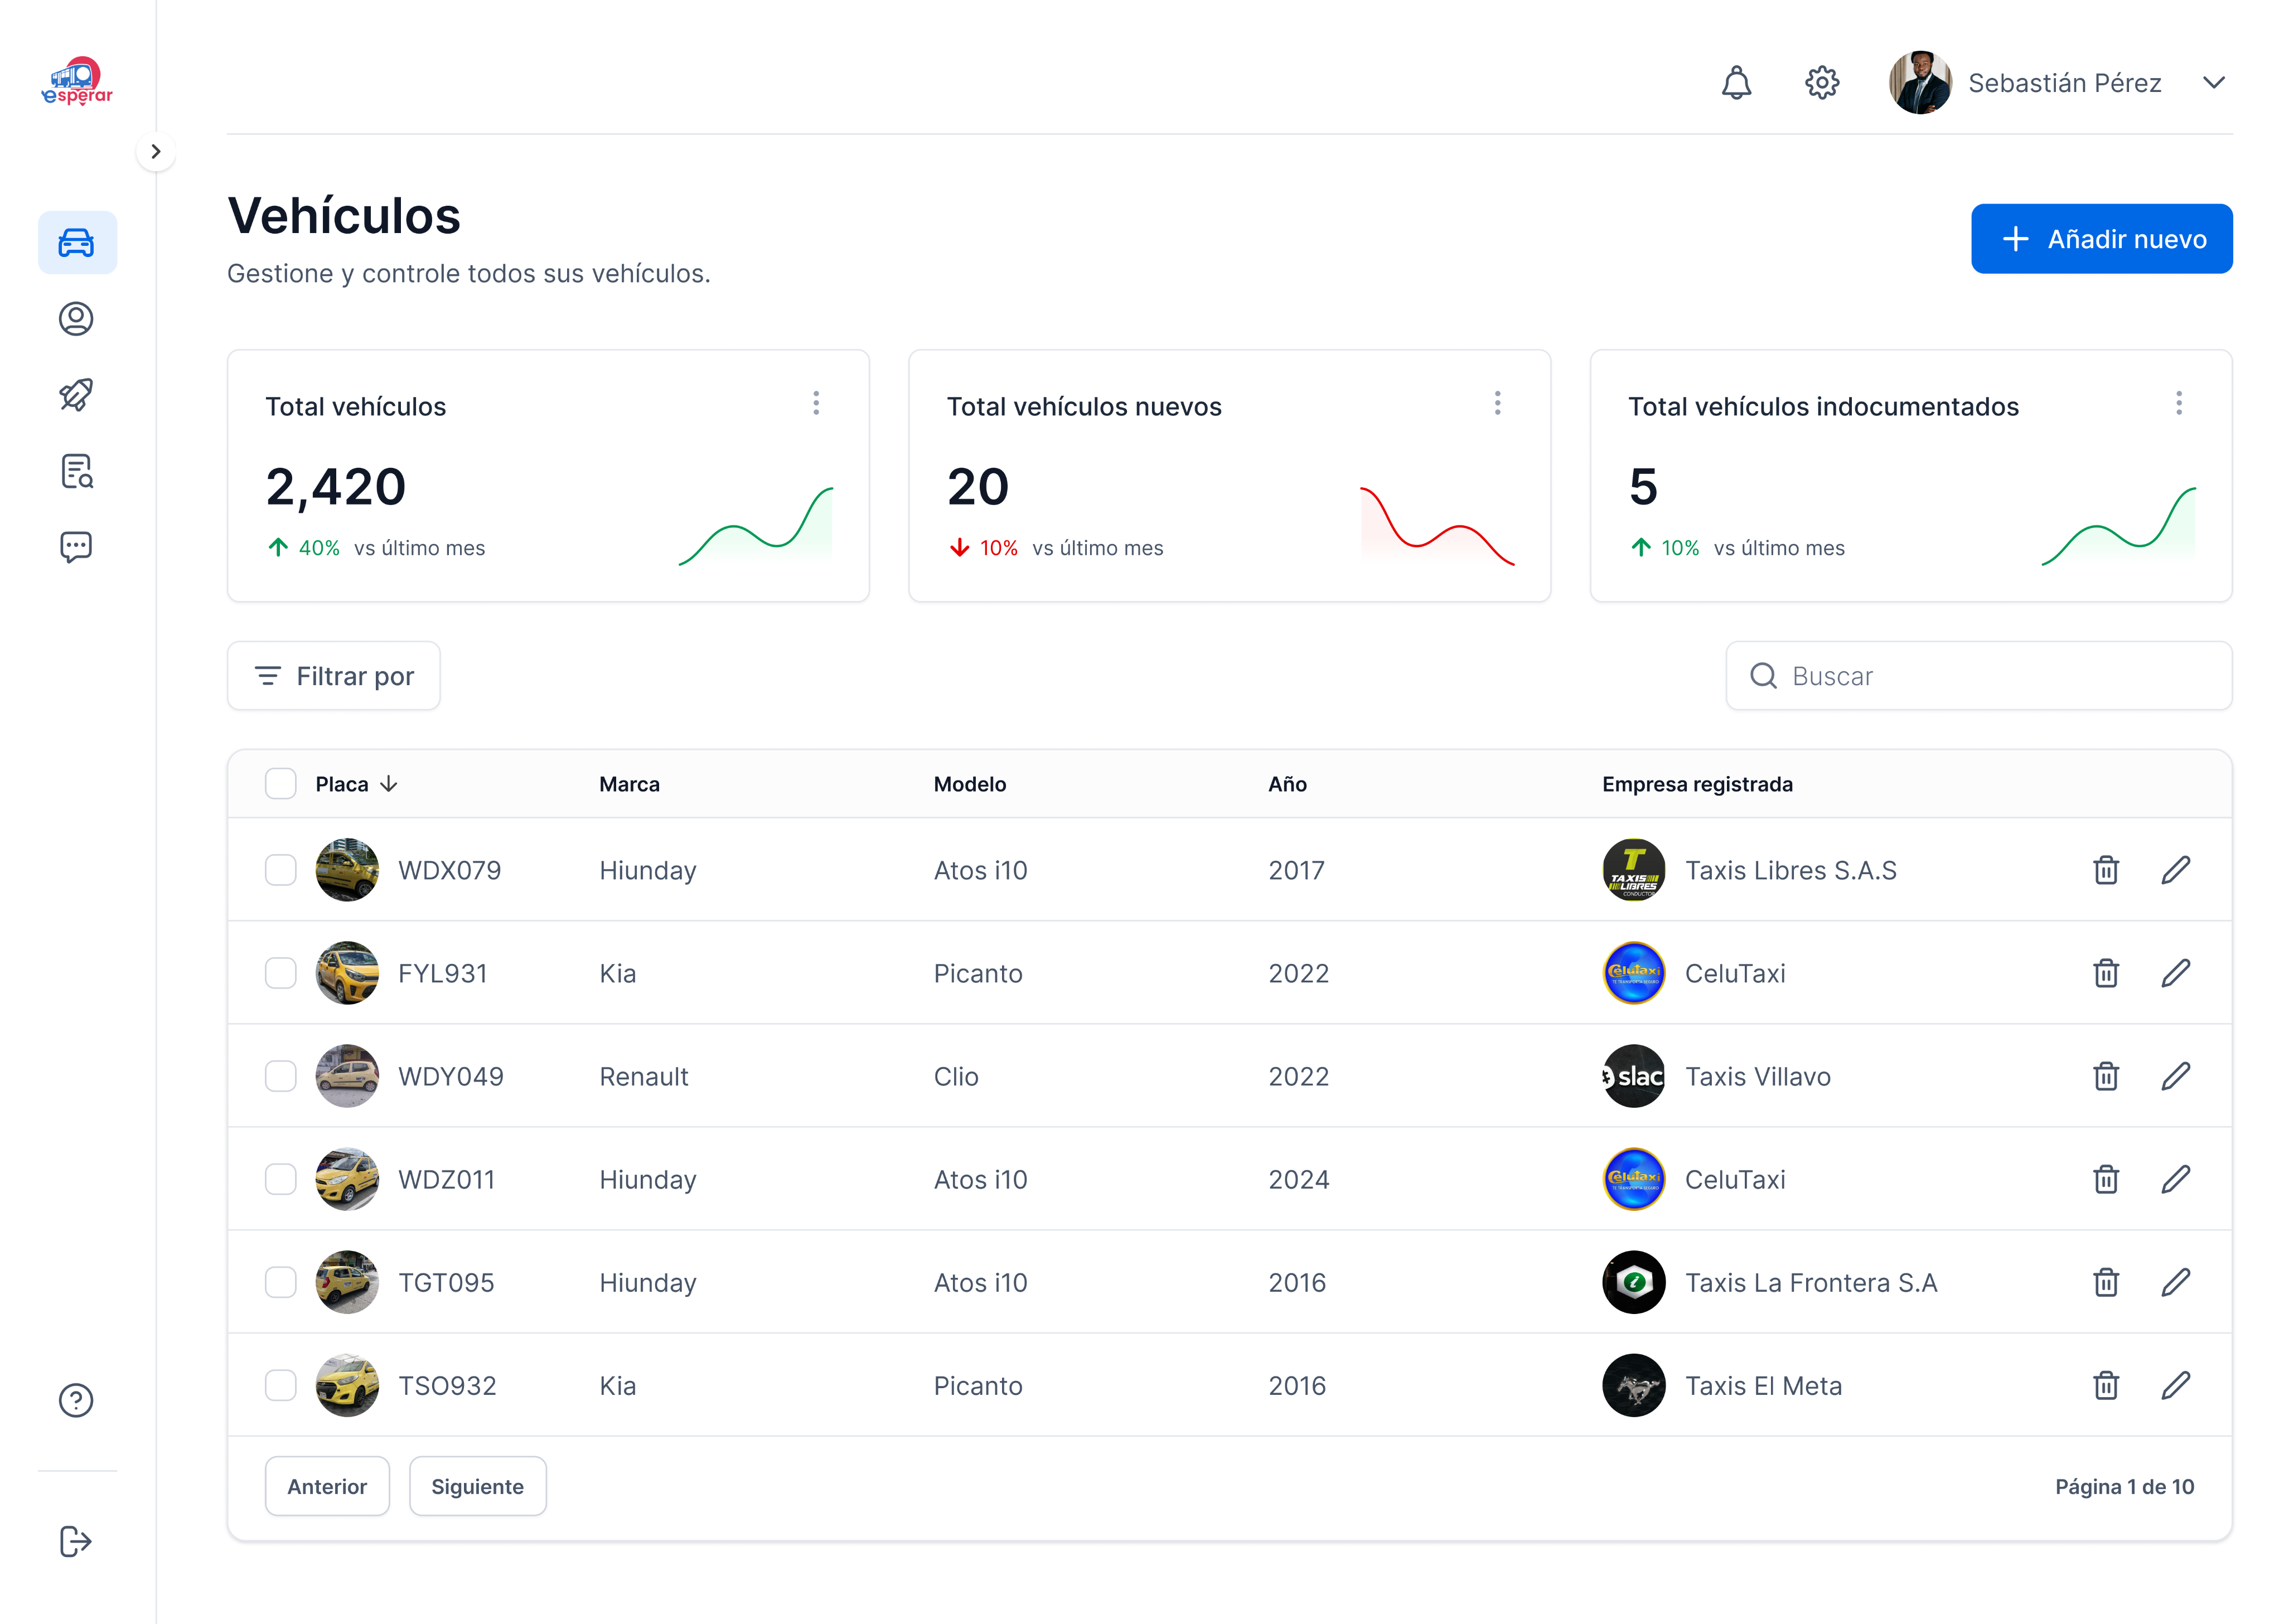The image size is (2284, 1624).
Task: Delete the TSO932 vehicle
Action: 2106,1385
